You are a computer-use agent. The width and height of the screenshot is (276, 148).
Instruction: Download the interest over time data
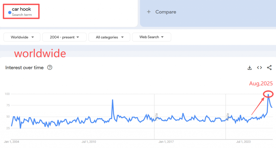tap(250, 68)
